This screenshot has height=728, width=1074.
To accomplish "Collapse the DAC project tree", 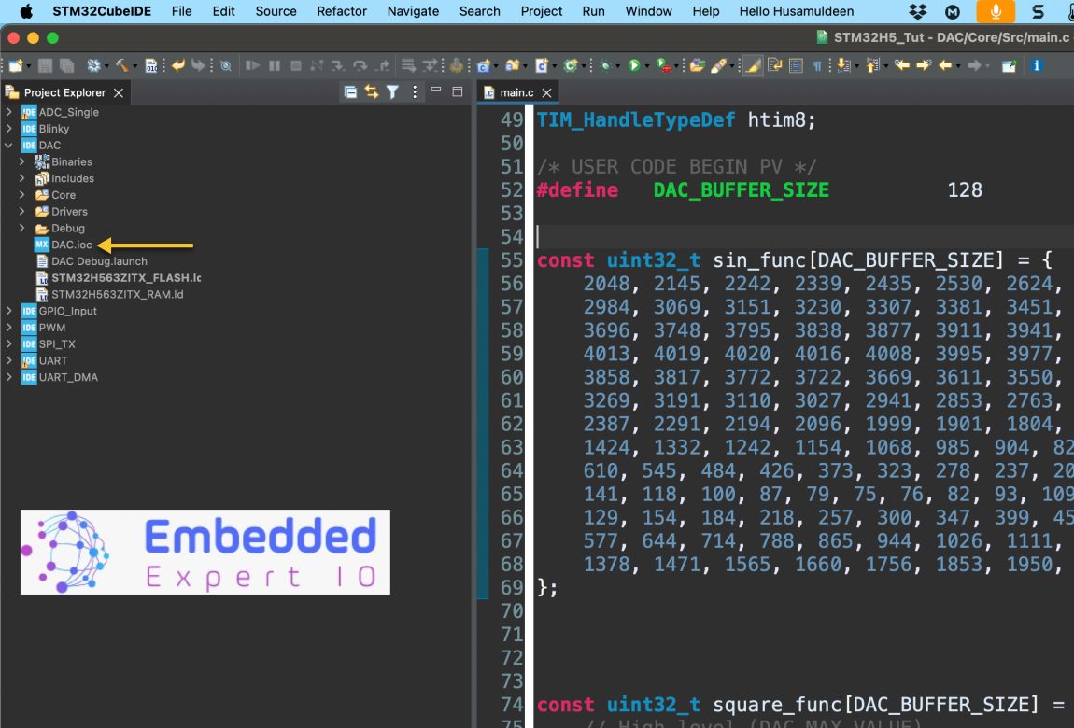I will tap(9, 146).
